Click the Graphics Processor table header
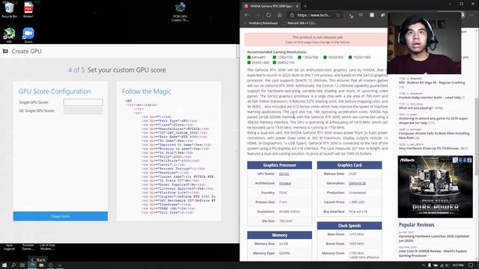479x269 pixels. tap(279, 165)
